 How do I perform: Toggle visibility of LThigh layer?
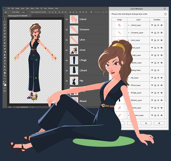pos(67,60)
